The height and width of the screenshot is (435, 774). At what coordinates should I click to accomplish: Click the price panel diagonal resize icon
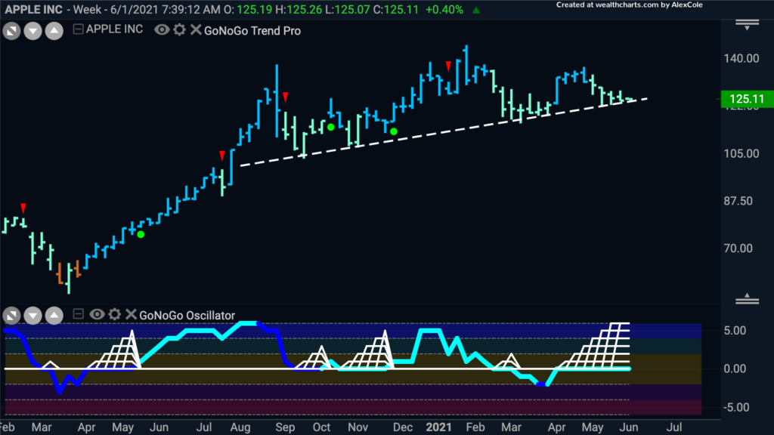pos(11,31)
